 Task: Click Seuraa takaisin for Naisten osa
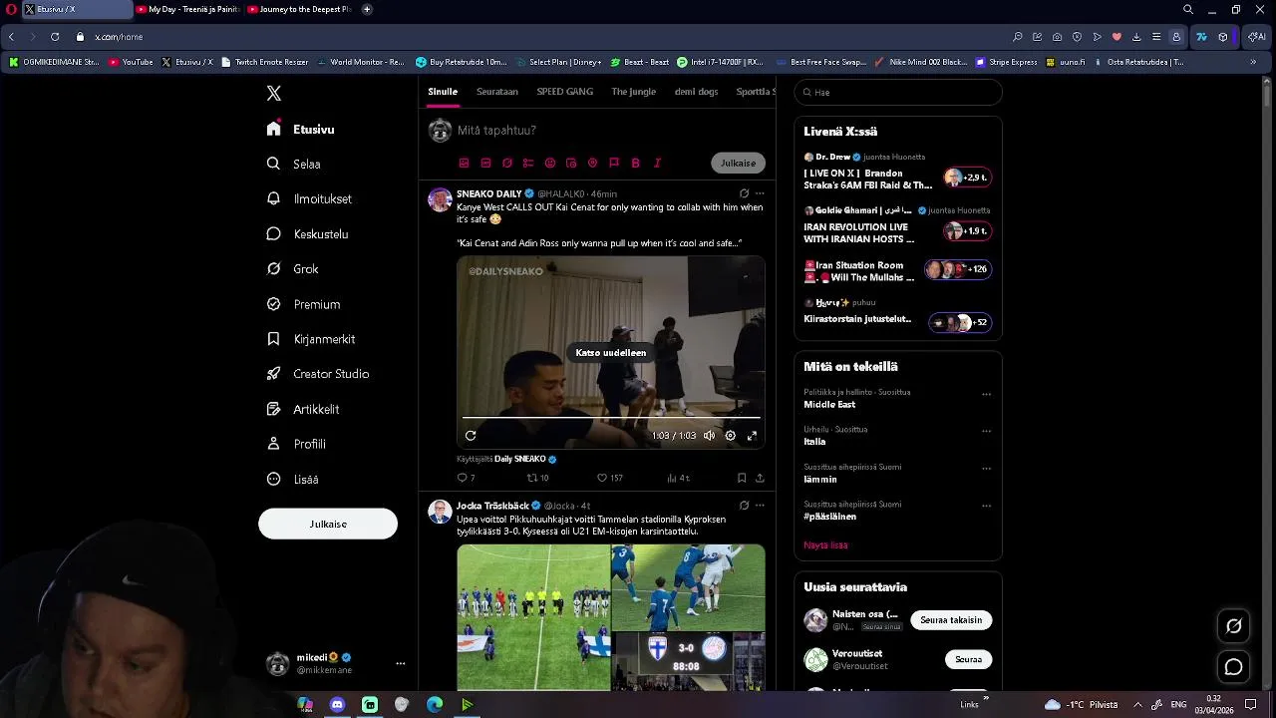(951, 620)
